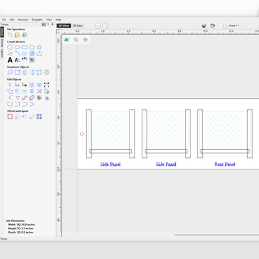259x259 pixels.
Task: Open the Move Selected Objects tool
Action: click(x=10, y=72)
